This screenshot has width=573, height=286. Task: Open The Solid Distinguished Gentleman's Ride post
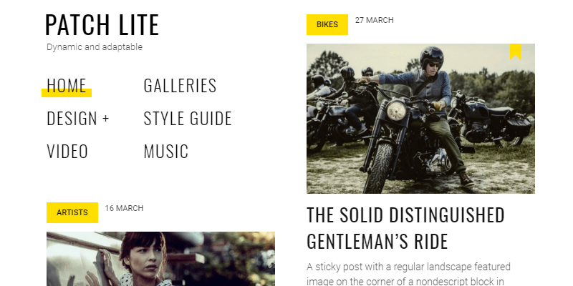[x=405, y=228]
